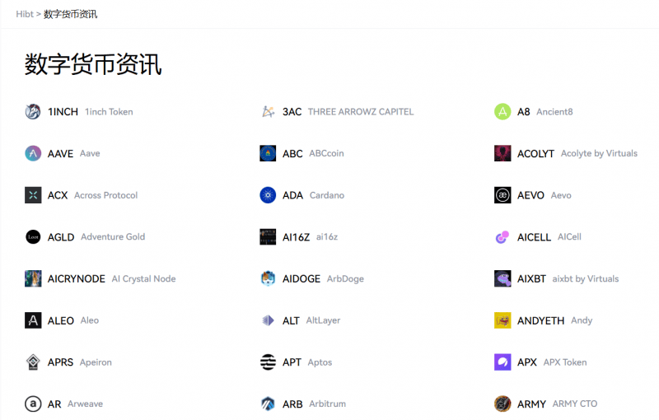Open the ACOLYT symbol link
This screenshot has width=659, height=420.
pyautogui.click(x=535, y=154)
